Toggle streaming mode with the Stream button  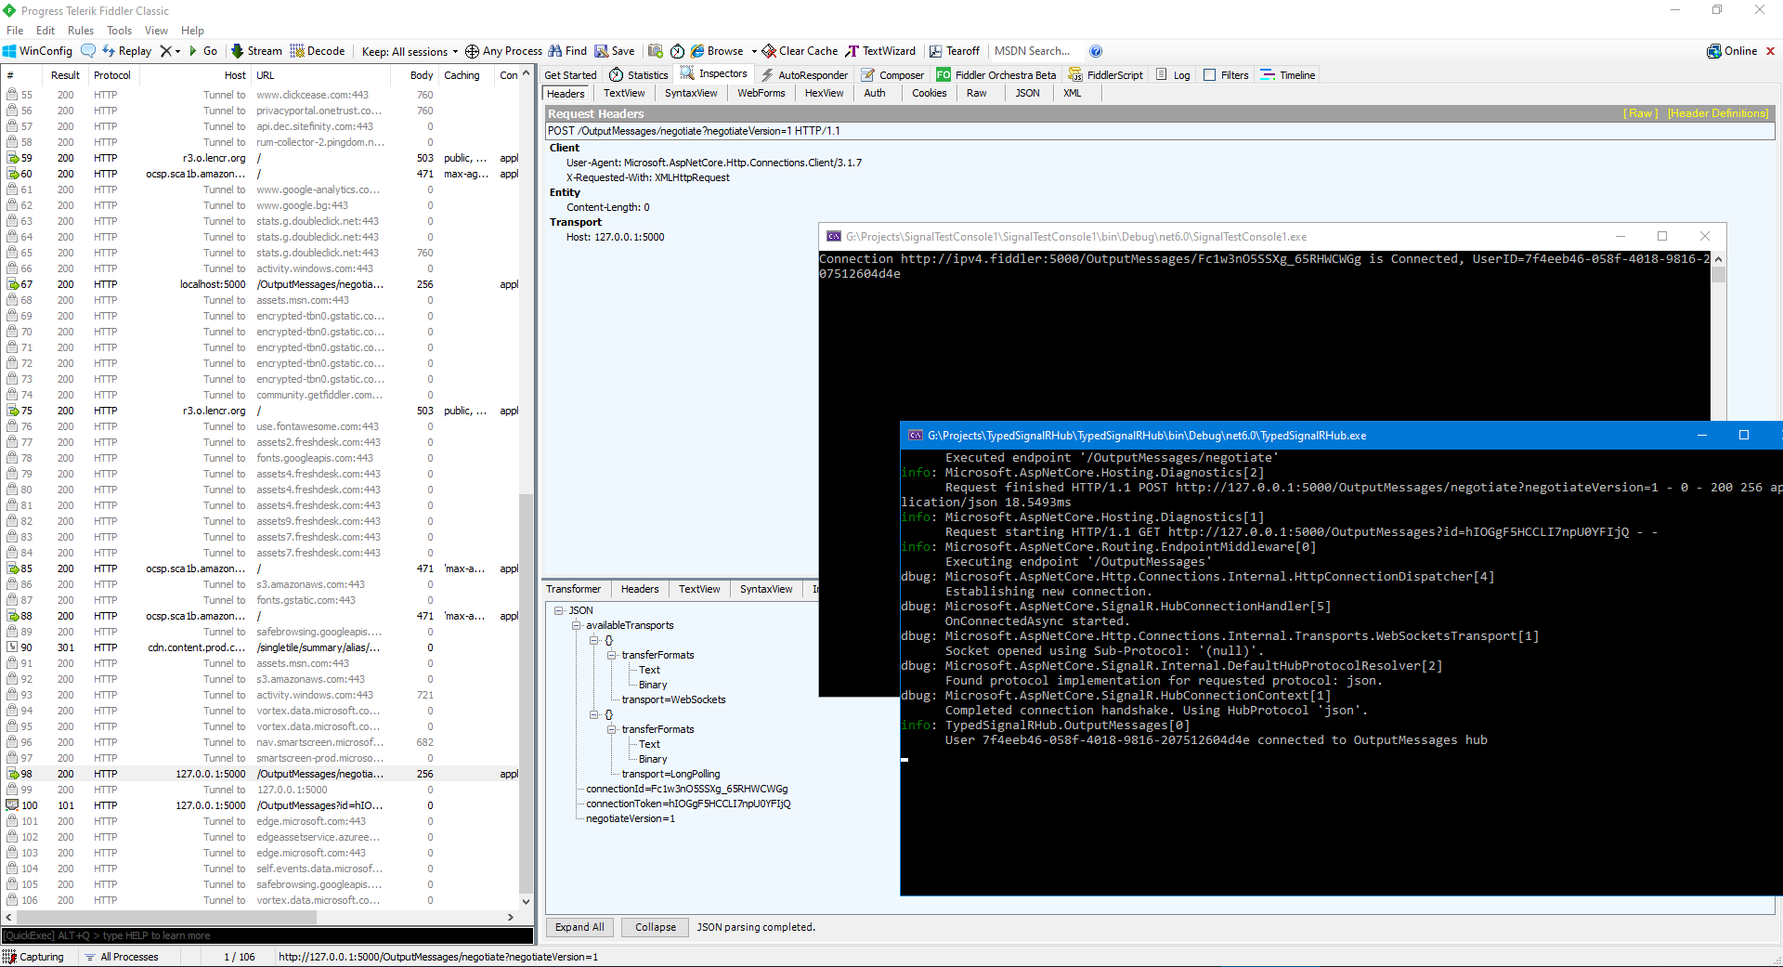tap(256, 51)
